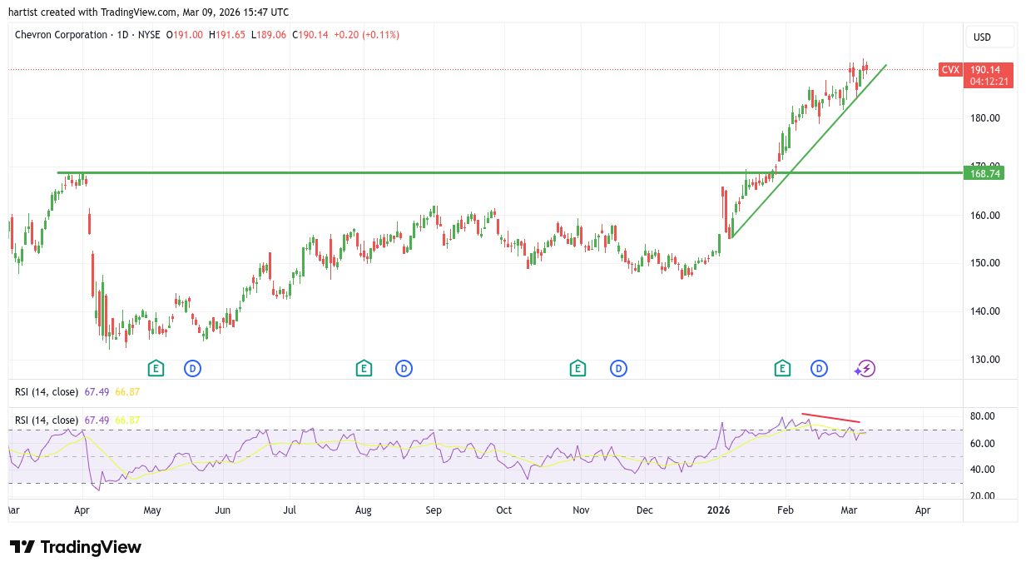This screenshot has height=572, width=1026.
Task: Open the USD currency selector
Action: 989,37
